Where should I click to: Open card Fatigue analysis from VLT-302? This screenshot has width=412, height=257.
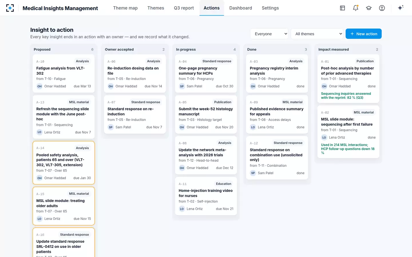tap(64, 73)
